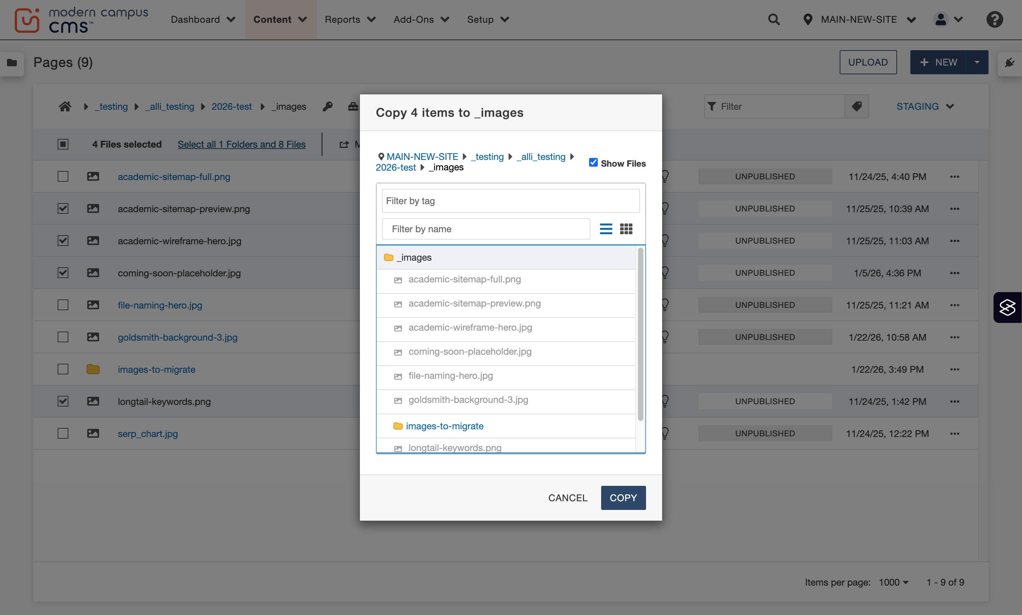Open the Add-Ons menu

[x=421, y=19]
